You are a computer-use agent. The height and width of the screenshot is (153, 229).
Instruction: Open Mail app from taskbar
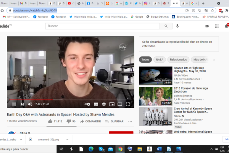click(111, 149)
